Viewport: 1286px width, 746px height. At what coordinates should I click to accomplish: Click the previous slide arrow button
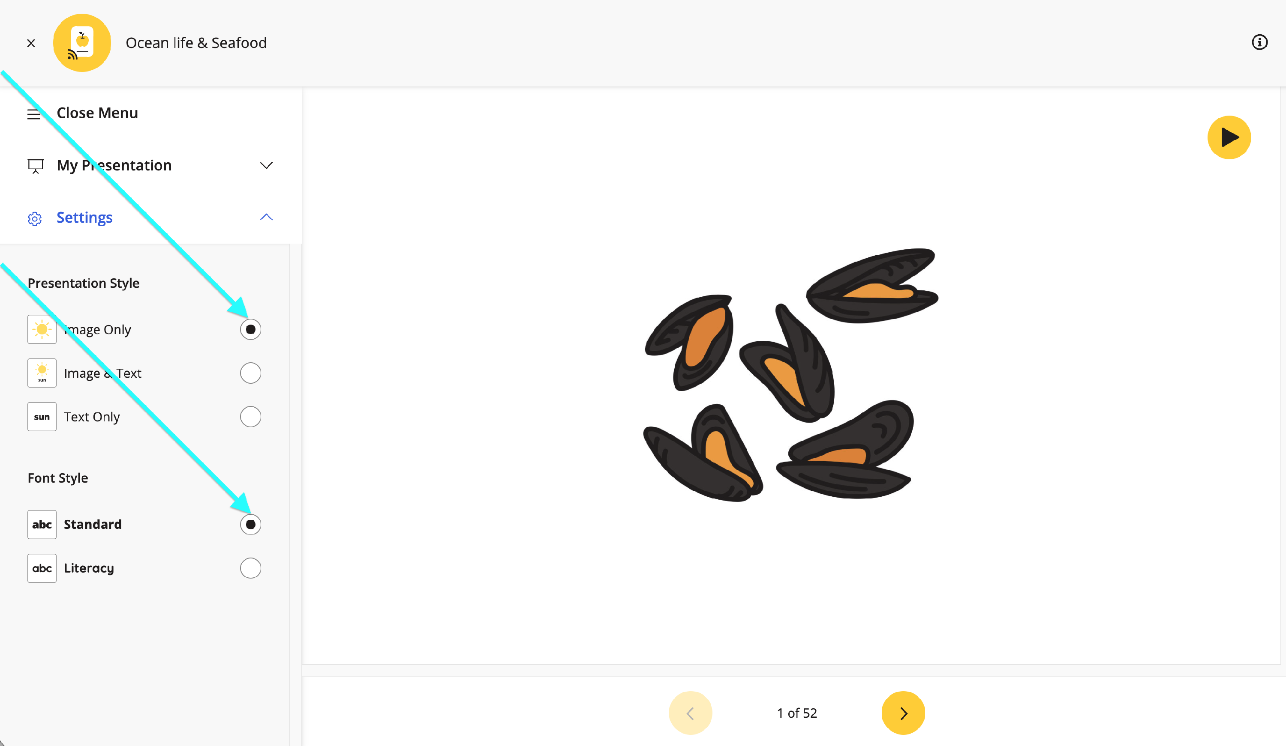691,713
